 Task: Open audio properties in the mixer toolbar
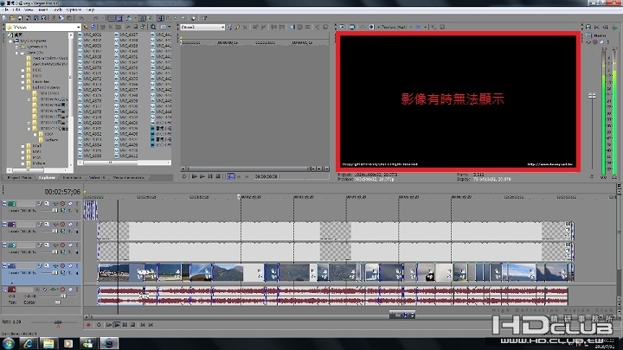click(x=588, y=27)
